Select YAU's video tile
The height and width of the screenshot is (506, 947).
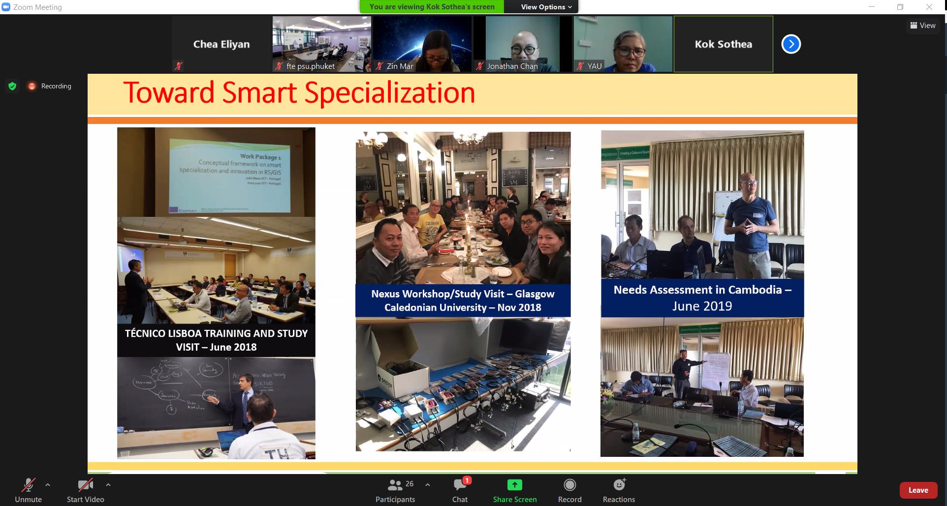pos(623,44)
